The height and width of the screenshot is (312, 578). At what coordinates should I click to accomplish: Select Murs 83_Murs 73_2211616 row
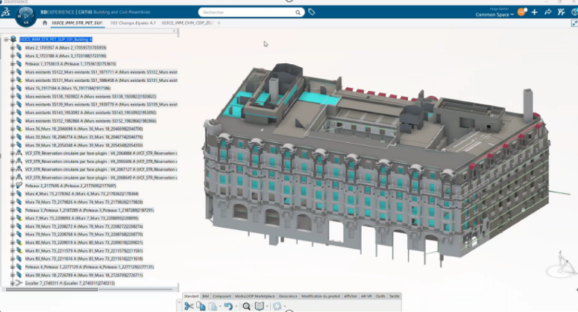[84, 259]
